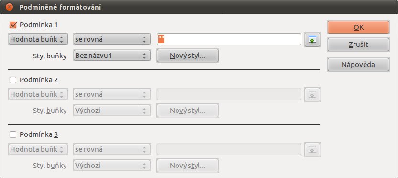Open the Hodnota buňky dropdown in condition 1
The width and height of the screenshot is (398, 178).
pos(38,39)
